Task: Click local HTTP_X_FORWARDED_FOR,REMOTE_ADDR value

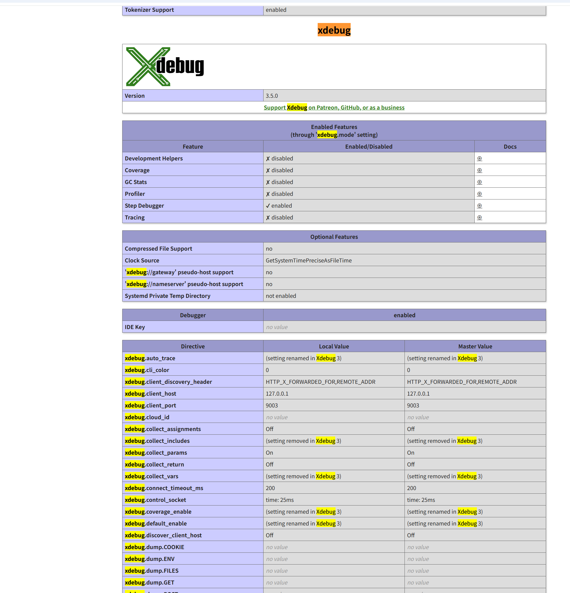Action: [320, 382]
